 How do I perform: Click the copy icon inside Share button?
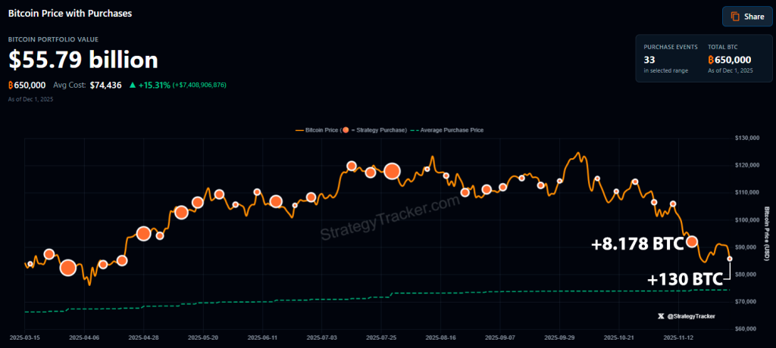click(734, 17)
